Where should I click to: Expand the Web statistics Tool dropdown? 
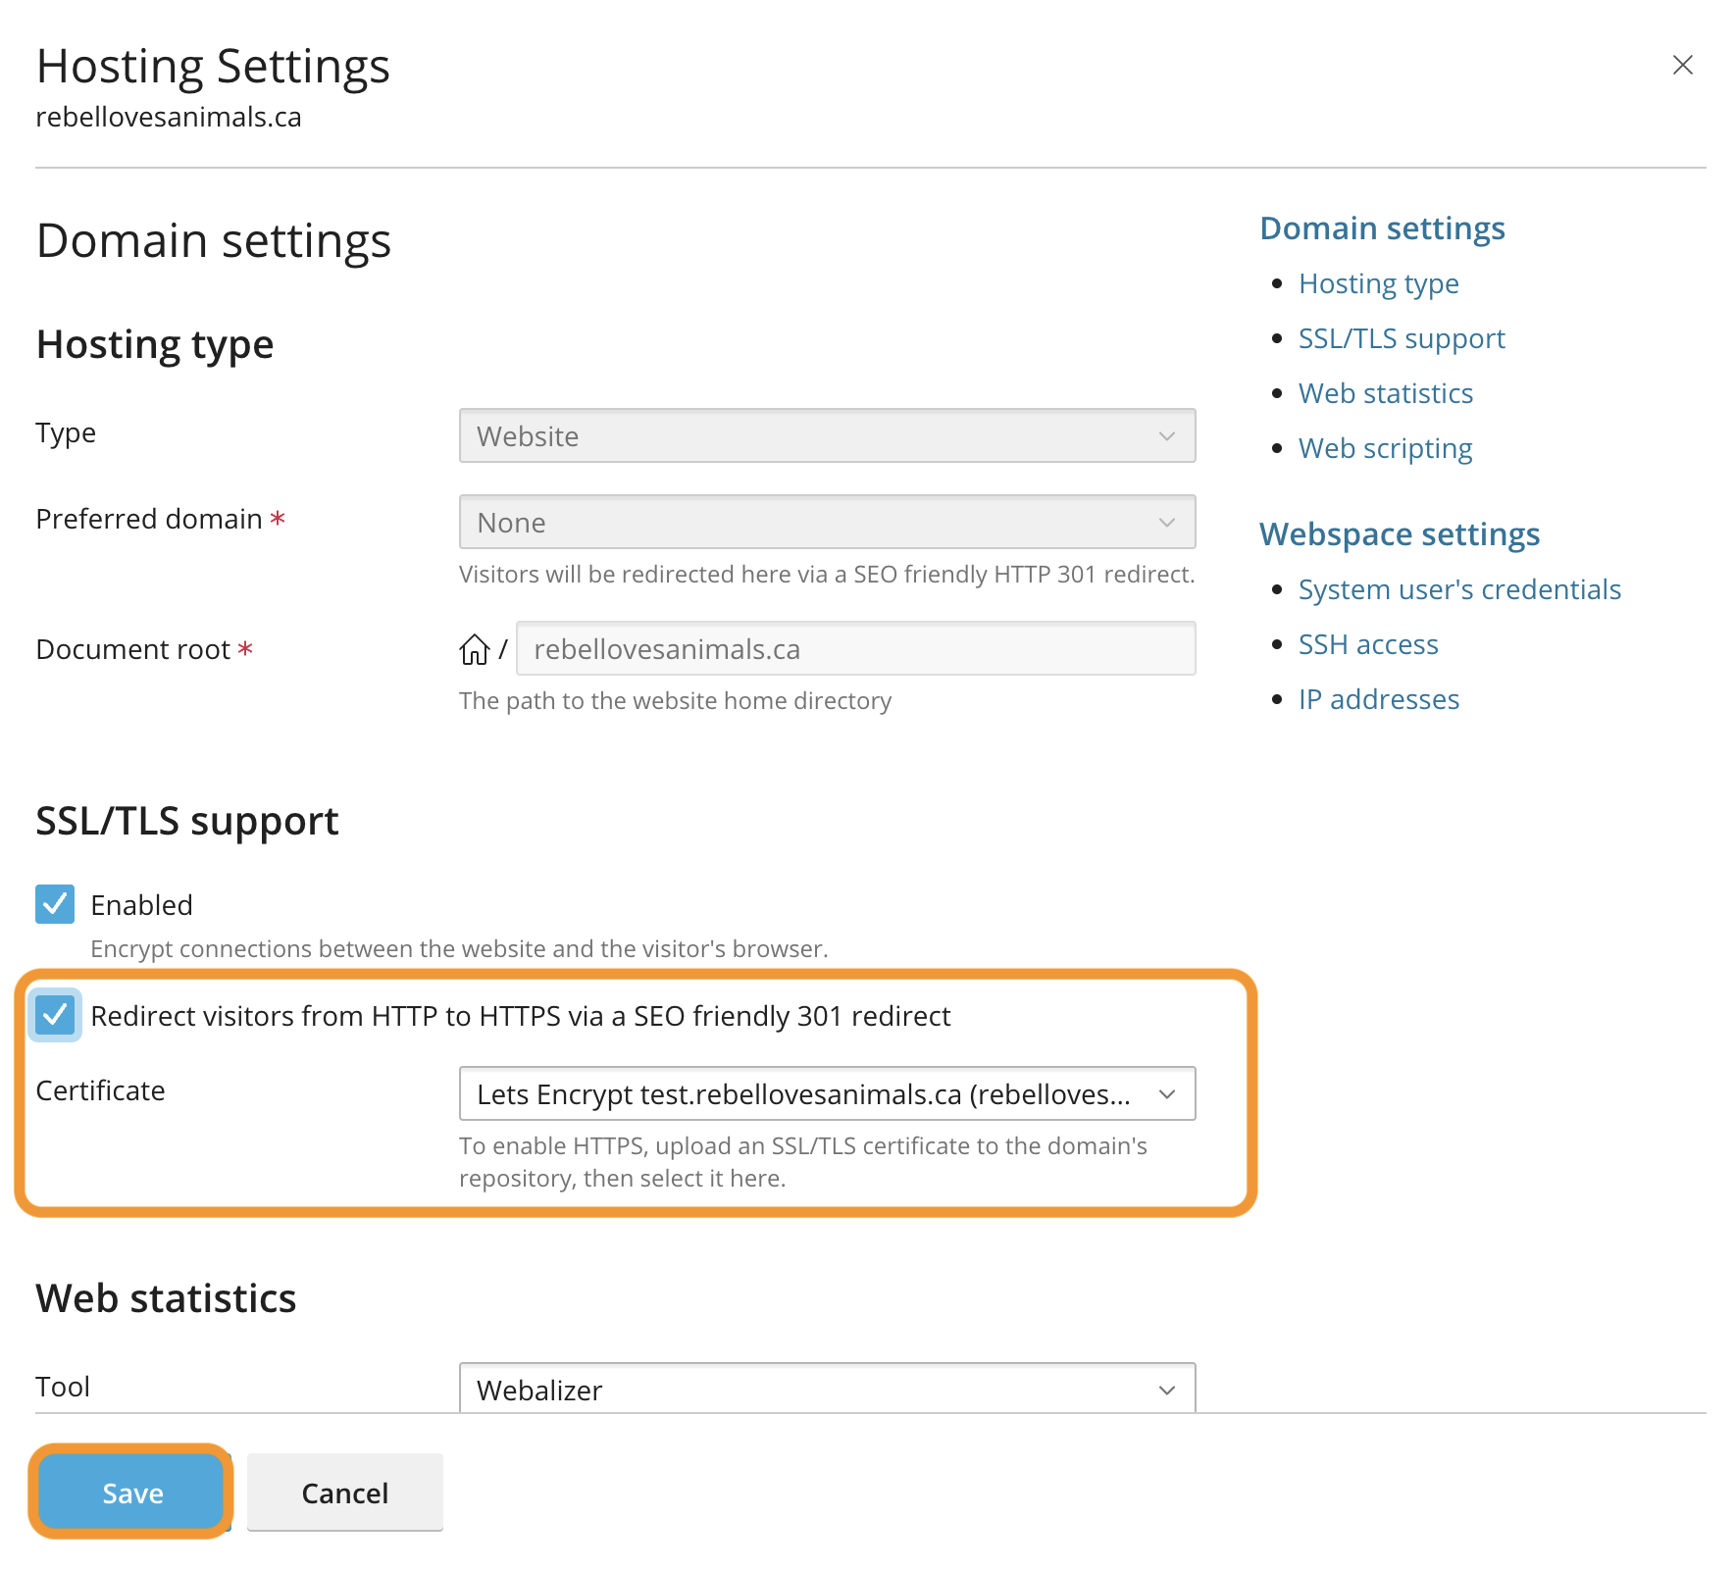827,1389
